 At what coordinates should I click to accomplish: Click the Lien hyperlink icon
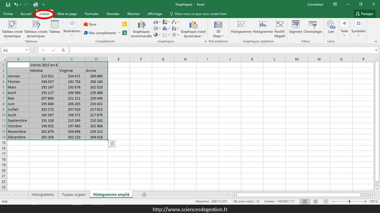click(x=331, y=25)
